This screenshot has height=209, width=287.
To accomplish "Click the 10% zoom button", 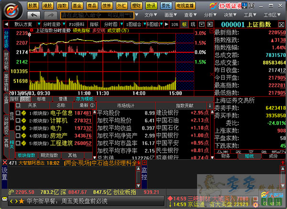I will point(175,24).
